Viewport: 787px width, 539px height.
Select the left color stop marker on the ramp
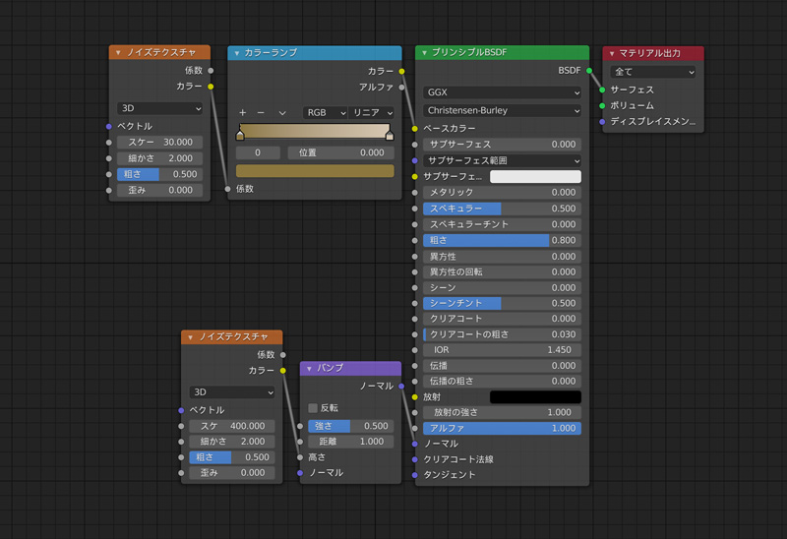(240, 135)
